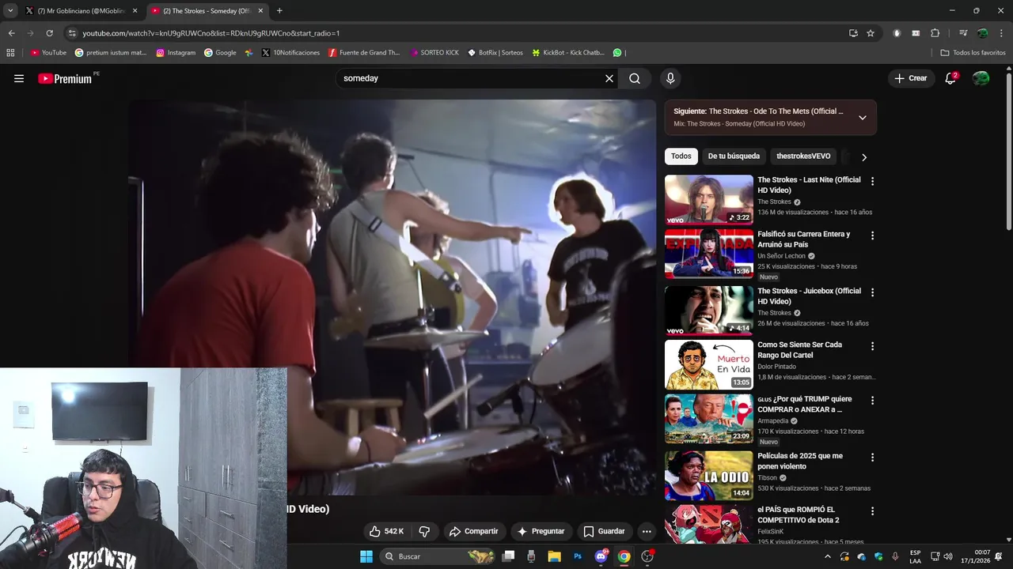Share the video with Compartir
The image size is (1013, 569).
[x=473, y=531]
